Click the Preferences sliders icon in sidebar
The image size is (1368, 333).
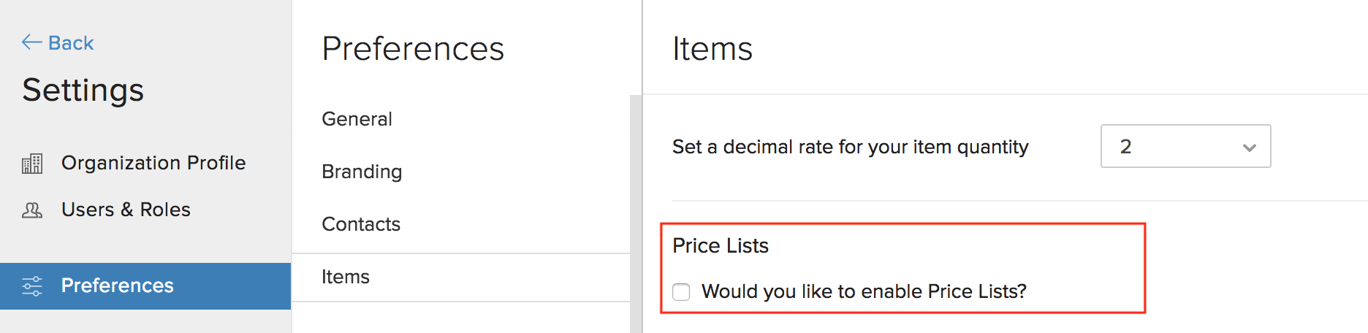pos(32,286)
